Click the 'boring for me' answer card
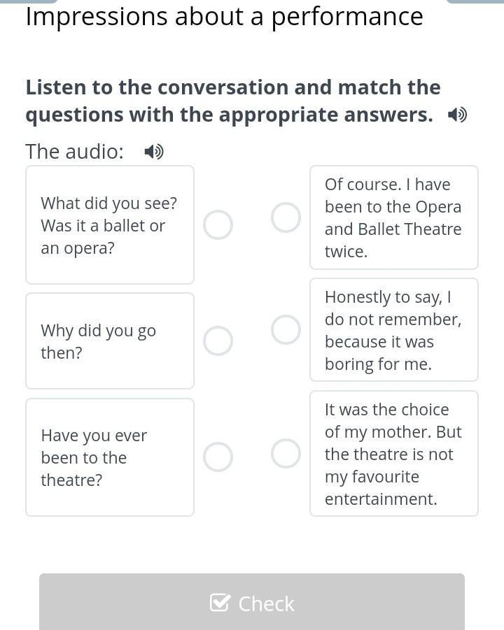The height and width of the screenshot is (630, 504). (x=394, y=330)
